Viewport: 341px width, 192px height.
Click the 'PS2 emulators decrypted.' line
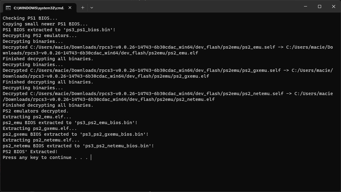[x=36, y=111]
